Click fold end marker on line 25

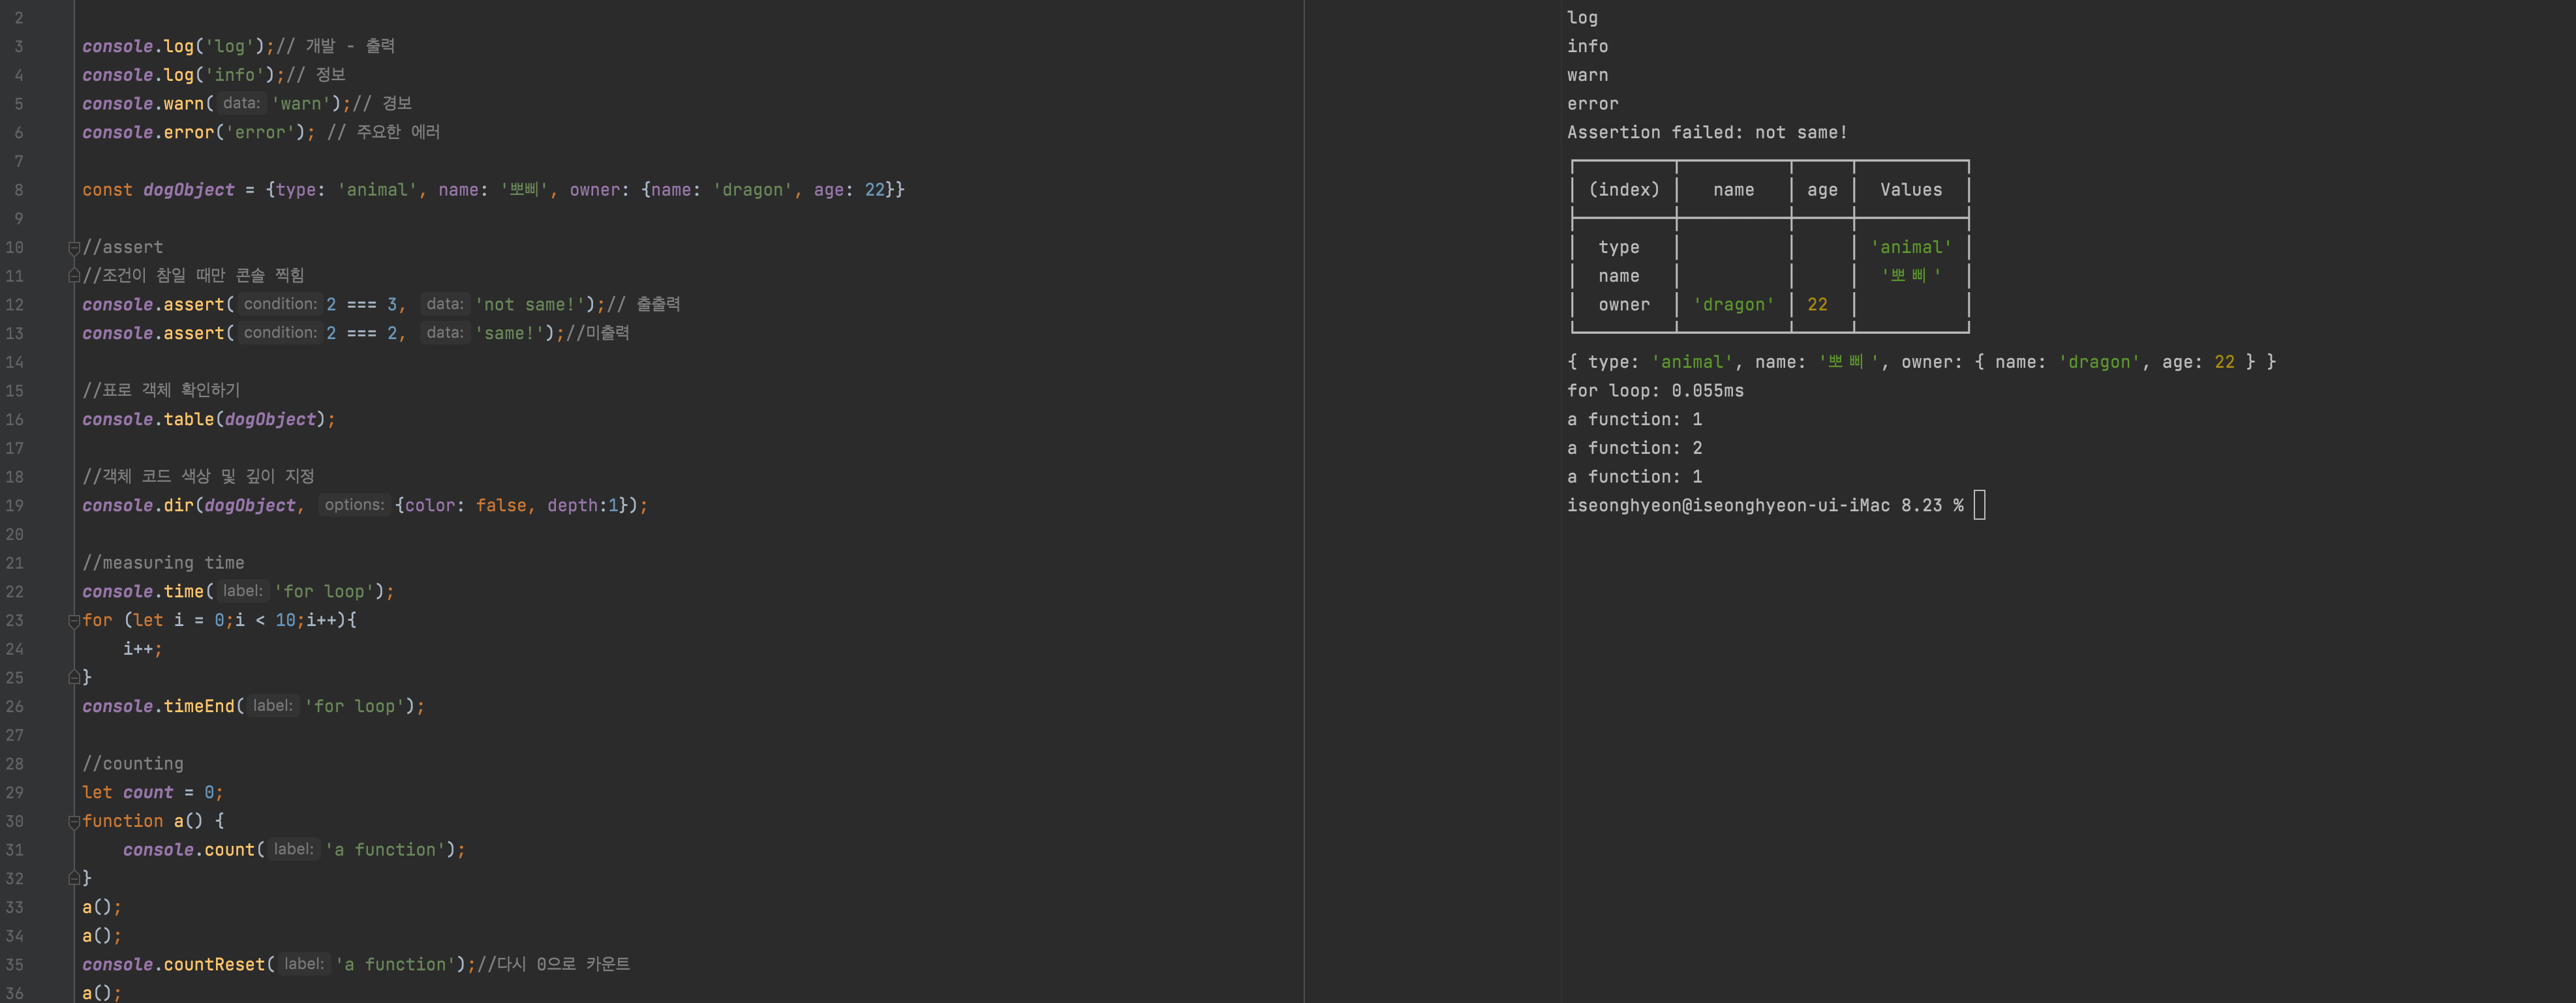coord(73,678)
